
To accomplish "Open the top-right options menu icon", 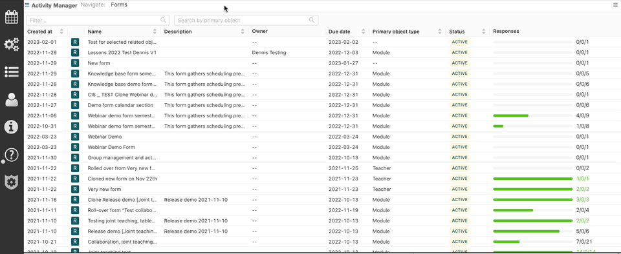I will click(615, 5).
